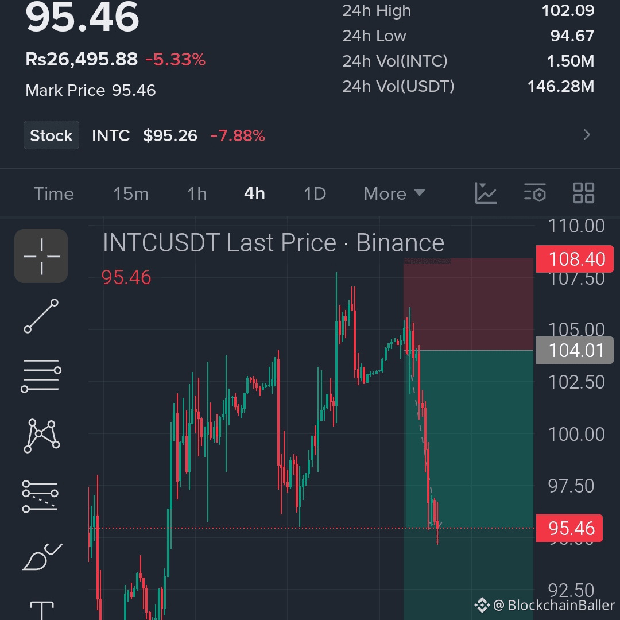This screenshot has height=620, width=620.
Task: Switch to the 15m timeframe
Action: (131, 194)
